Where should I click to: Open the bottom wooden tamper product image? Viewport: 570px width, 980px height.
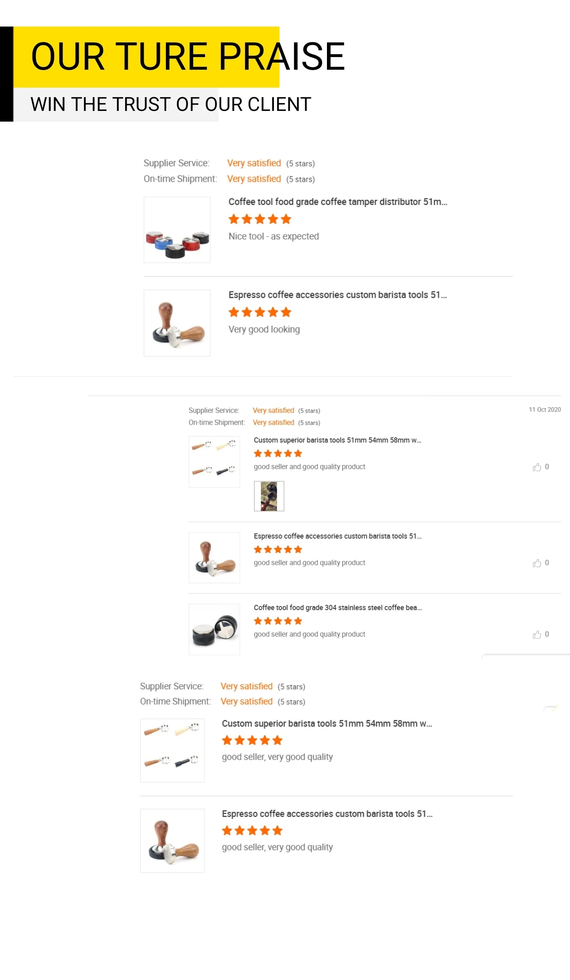(172, 841)
